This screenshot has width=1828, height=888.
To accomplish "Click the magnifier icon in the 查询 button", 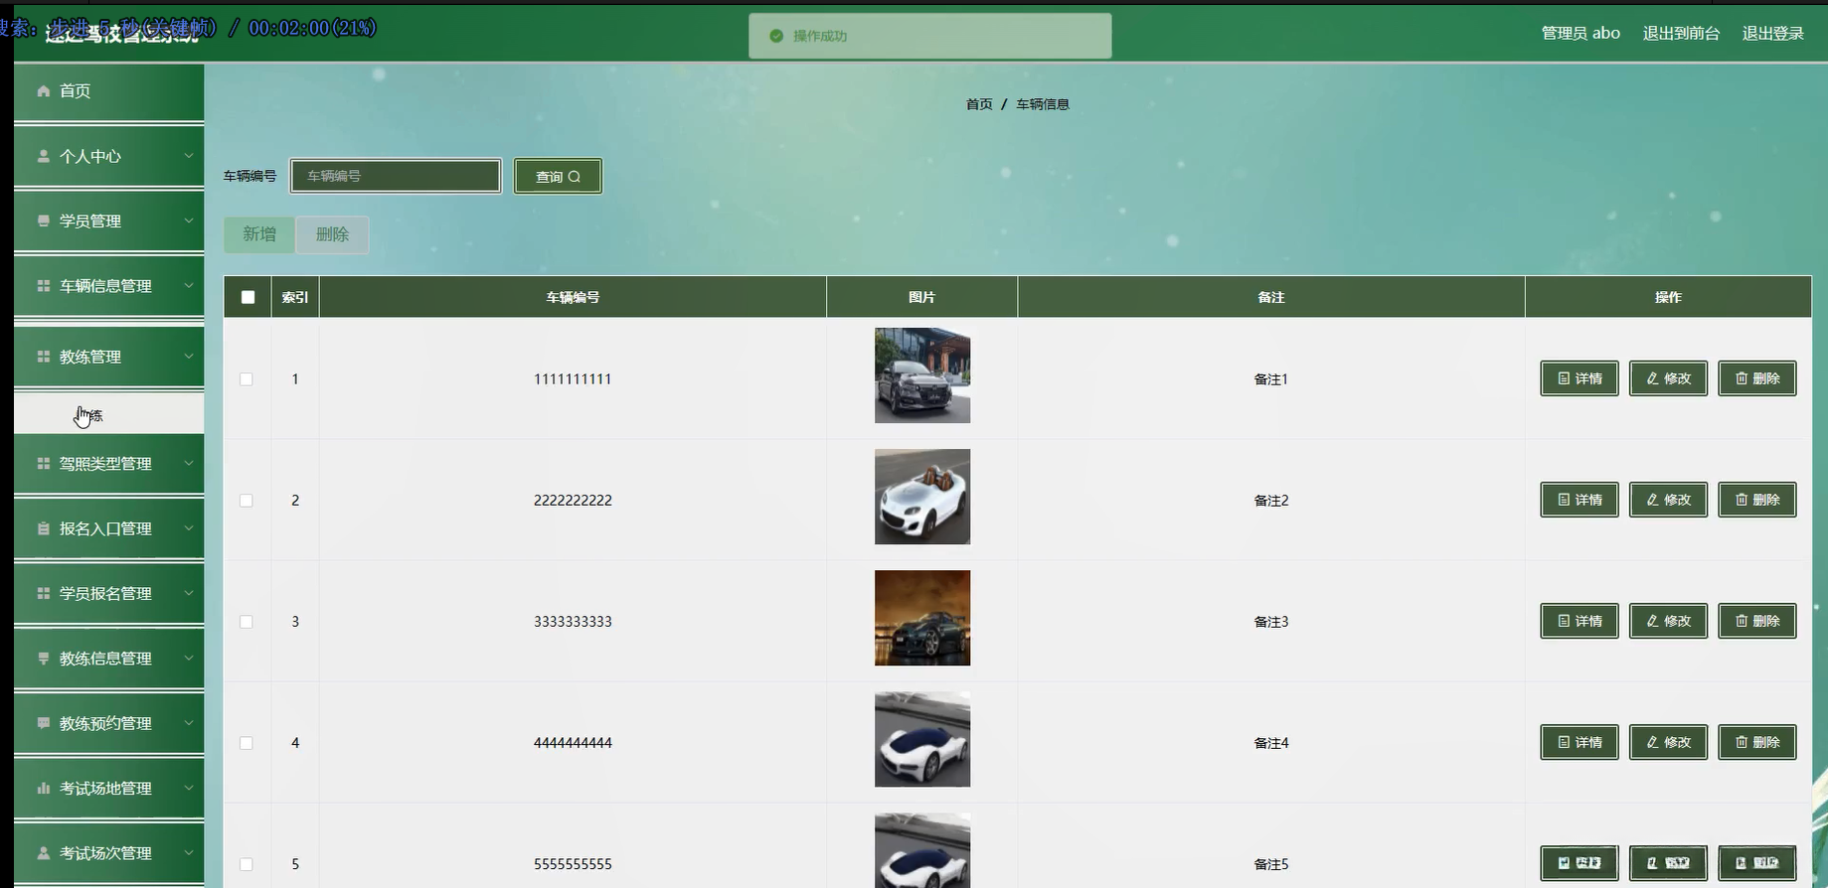I will (x=575, y=177).
